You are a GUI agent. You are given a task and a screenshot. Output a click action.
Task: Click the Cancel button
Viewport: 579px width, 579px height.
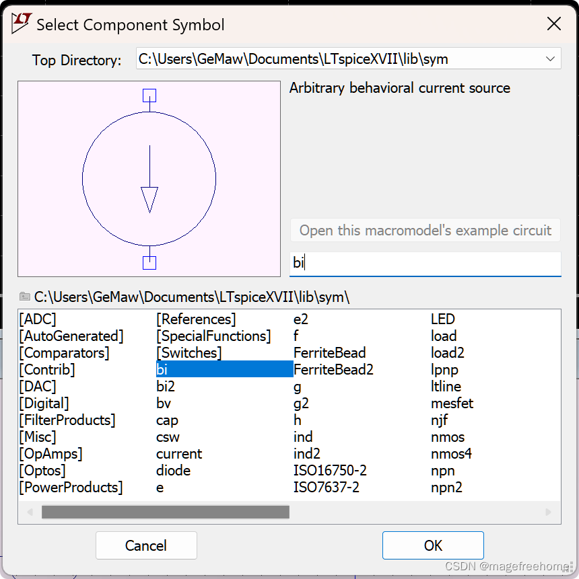pos(146,545)
